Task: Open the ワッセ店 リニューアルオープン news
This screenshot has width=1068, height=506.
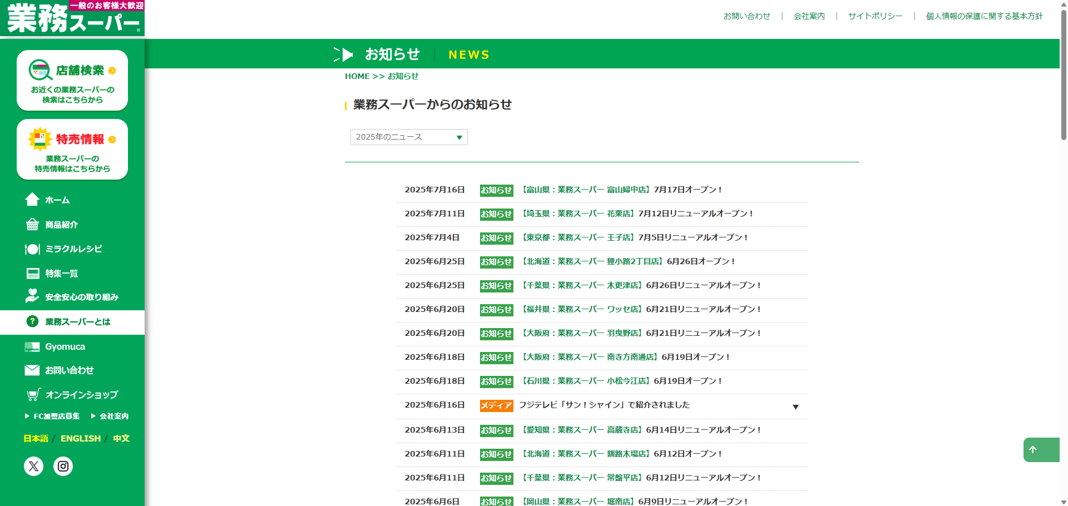Action: pyautogui.click(x=641, y=309)
